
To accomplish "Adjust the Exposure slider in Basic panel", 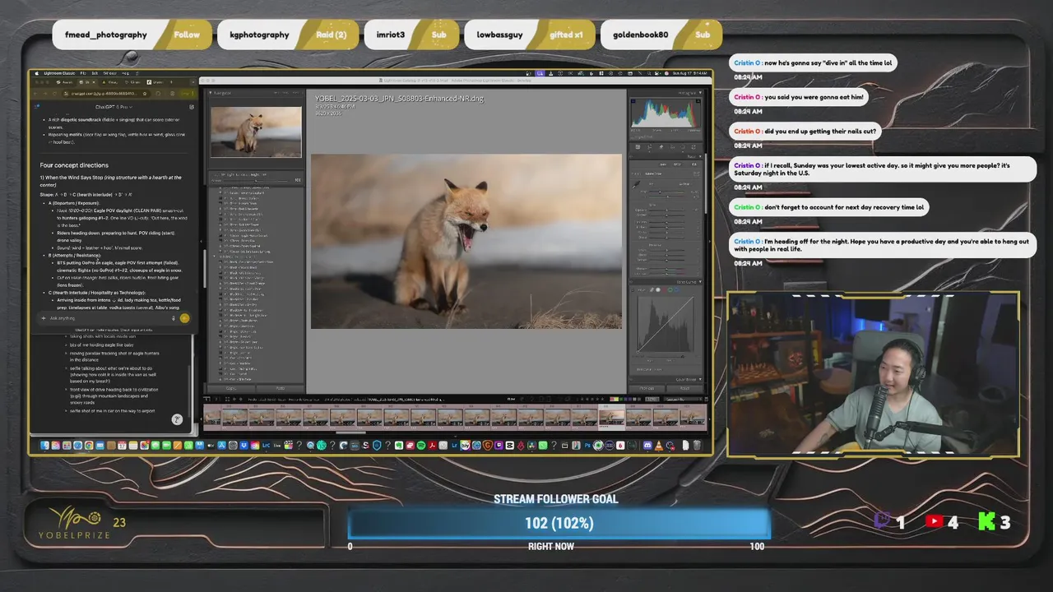I will [666, 210].
